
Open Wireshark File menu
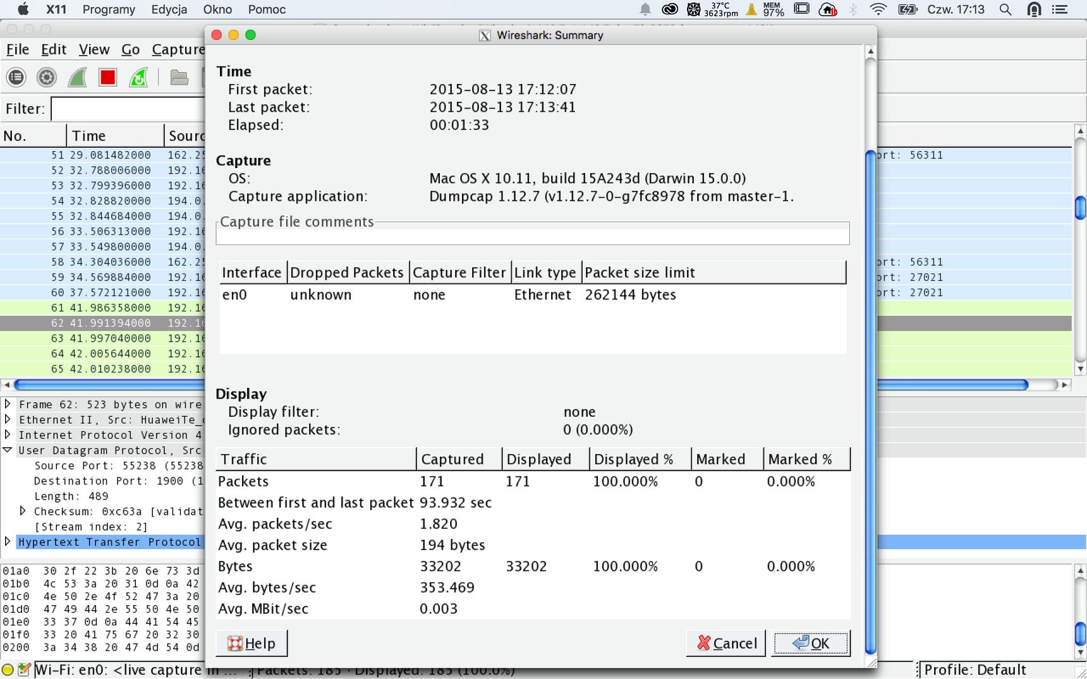18,49
